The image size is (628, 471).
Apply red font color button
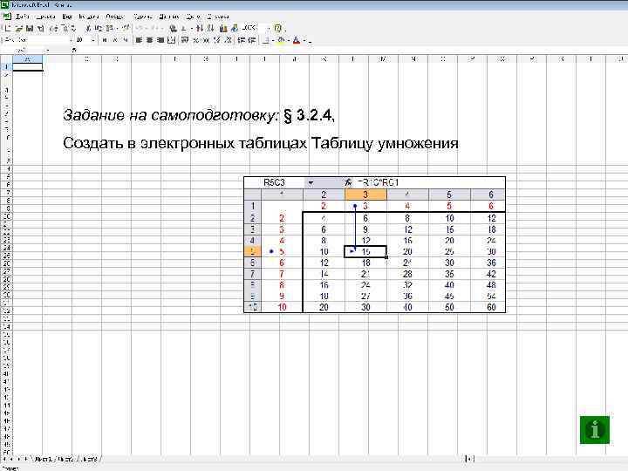(x=297, y=40)
